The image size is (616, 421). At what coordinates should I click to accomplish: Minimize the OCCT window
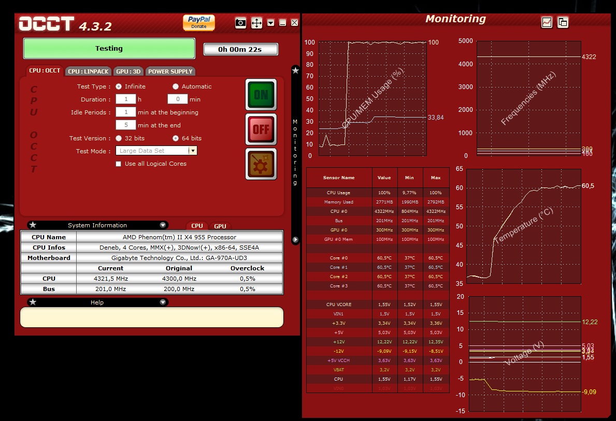[282, 23]
